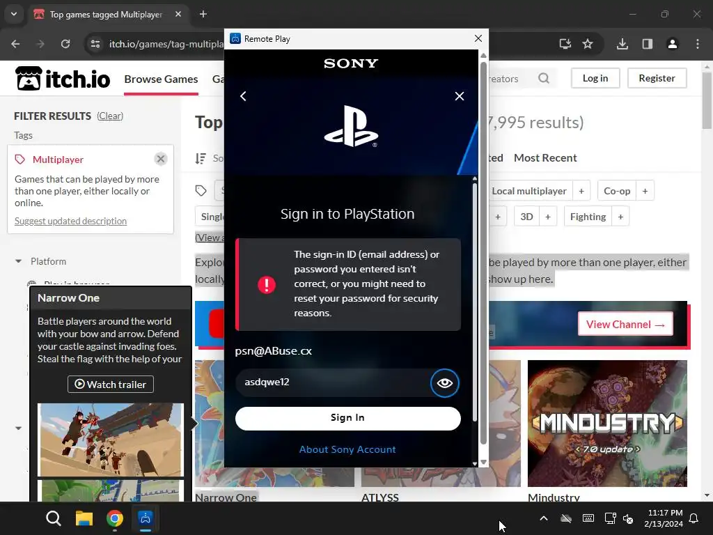The width and height of the screenshot is (713, 535).
Task: Open Chrome from taskbar
Action: [x=115, y=518]
